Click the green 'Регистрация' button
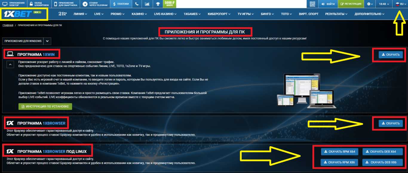Image resolution: width=408 pixels, height=173 pixels. click(x=351, y=4)
